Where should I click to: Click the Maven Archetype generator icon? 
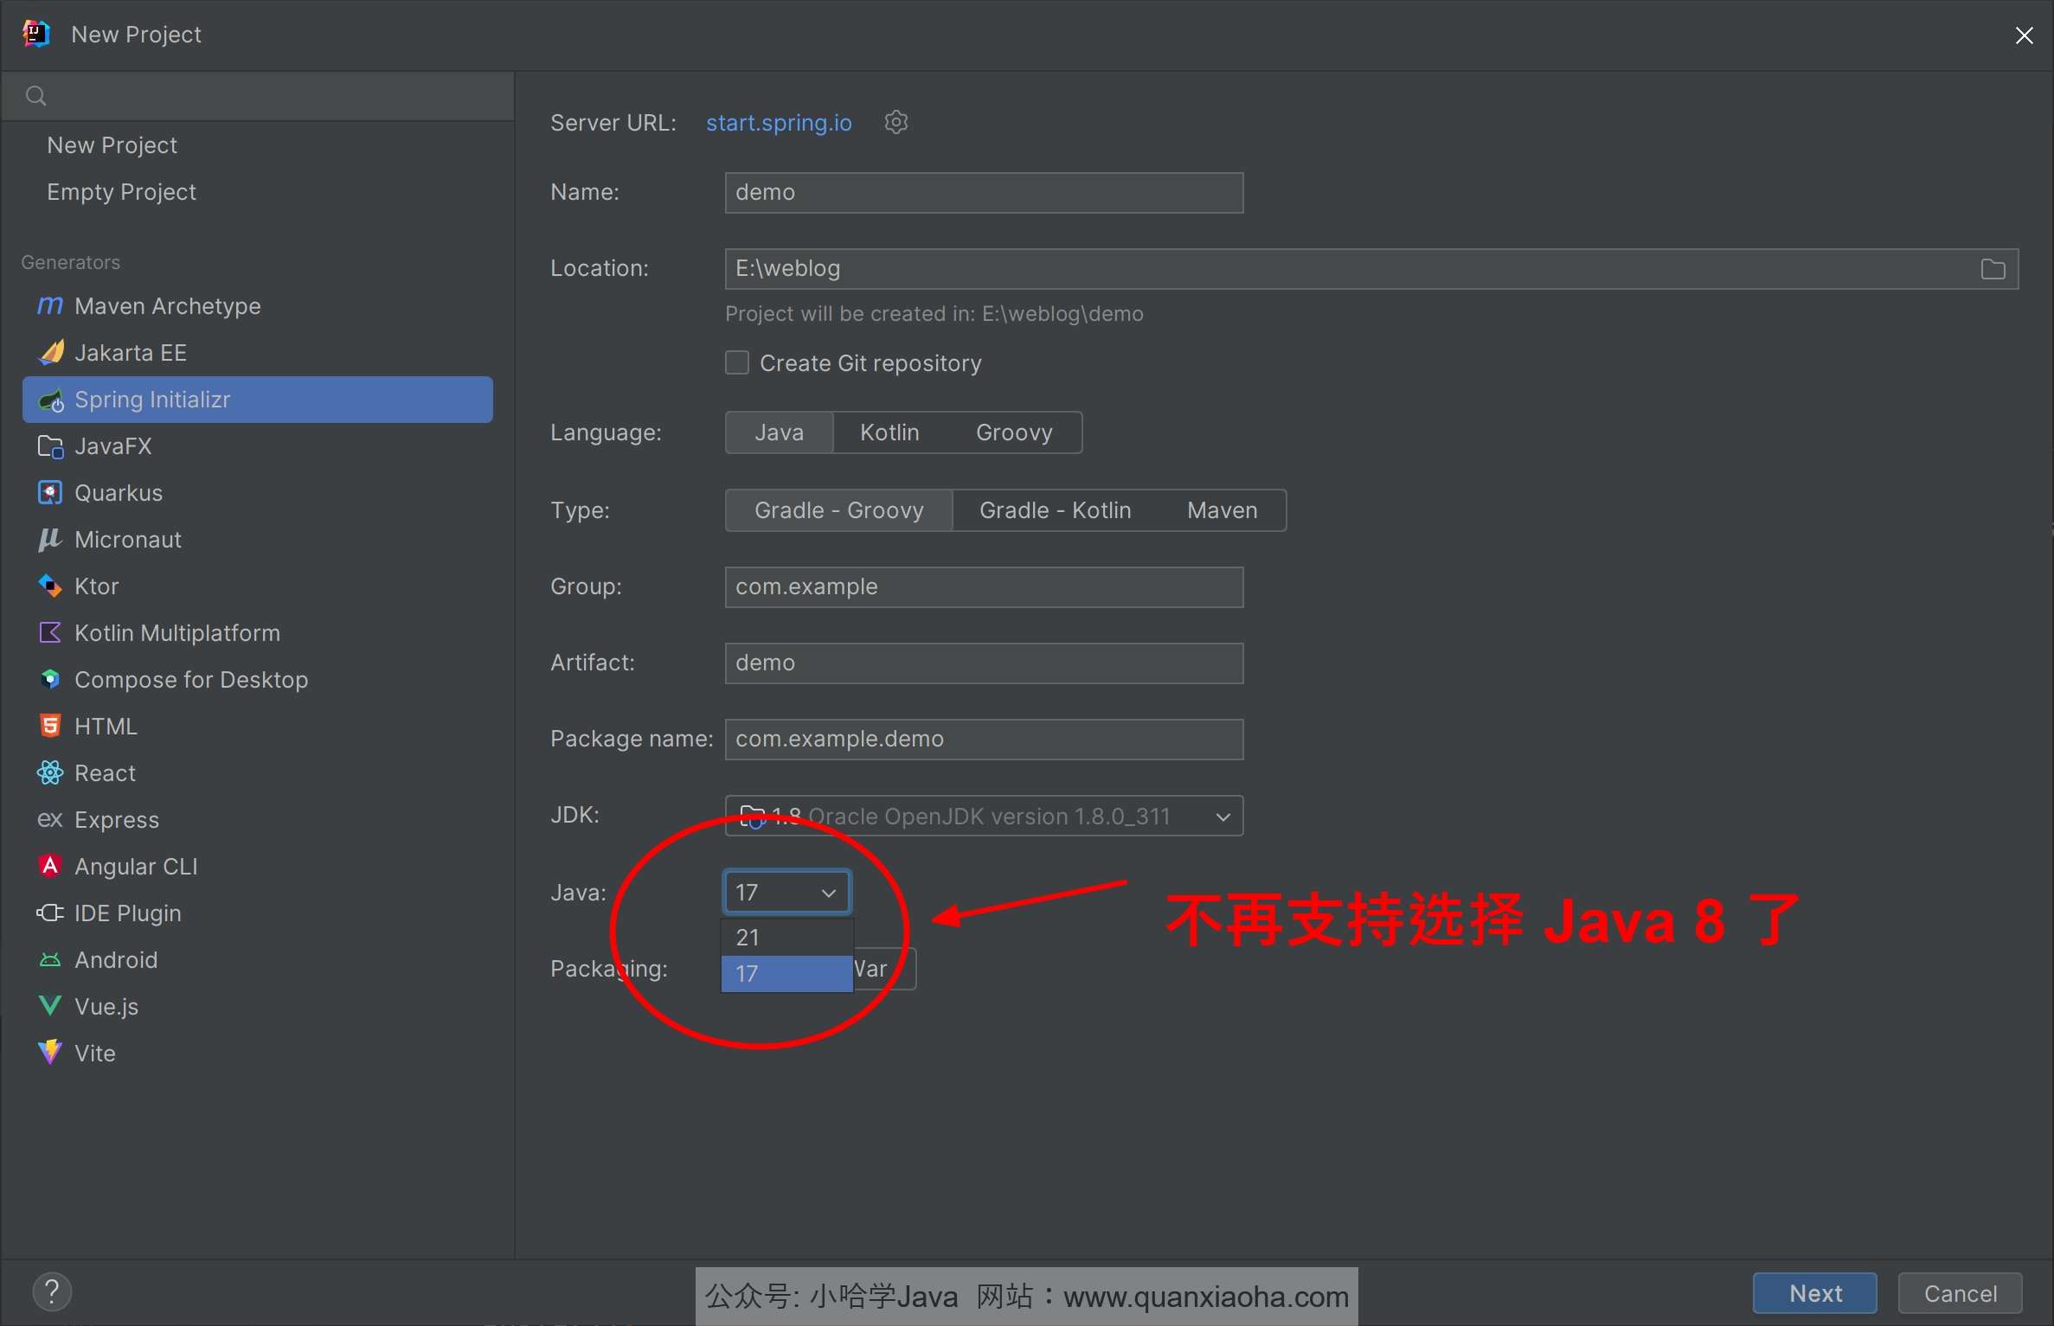coord(50,305)
